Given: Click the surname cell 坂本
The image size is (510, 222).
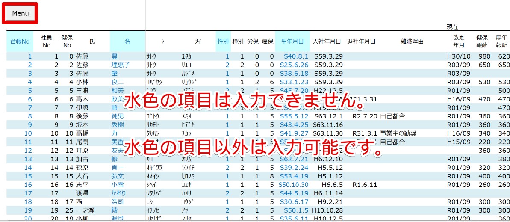Looking at the screenshot, I should [82, 124].
